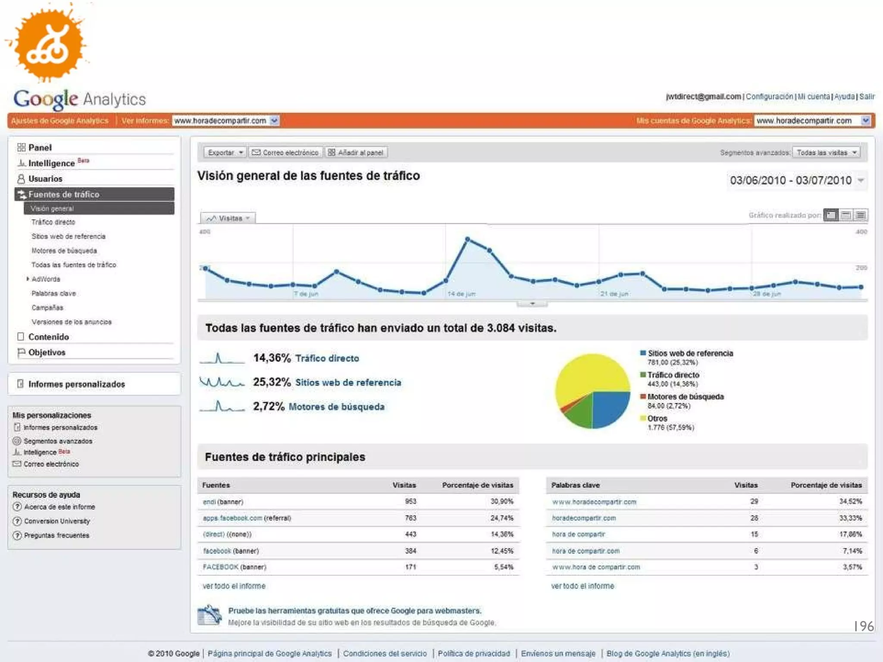Click the blue pie chart slice
The height and width of the screenshot is (662, 883).
coord(608,407)
